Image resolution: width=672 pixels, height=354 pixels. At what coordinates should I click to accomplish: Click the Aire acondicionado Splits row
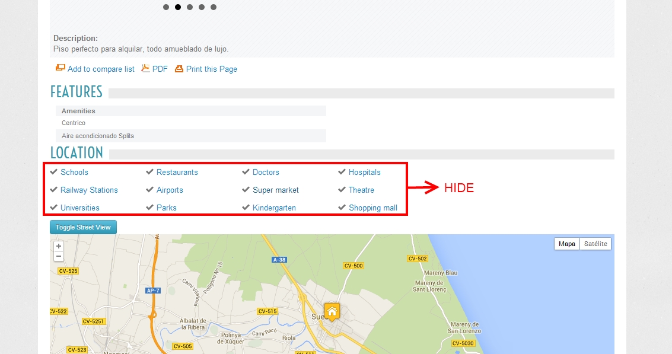pos(191,136)
